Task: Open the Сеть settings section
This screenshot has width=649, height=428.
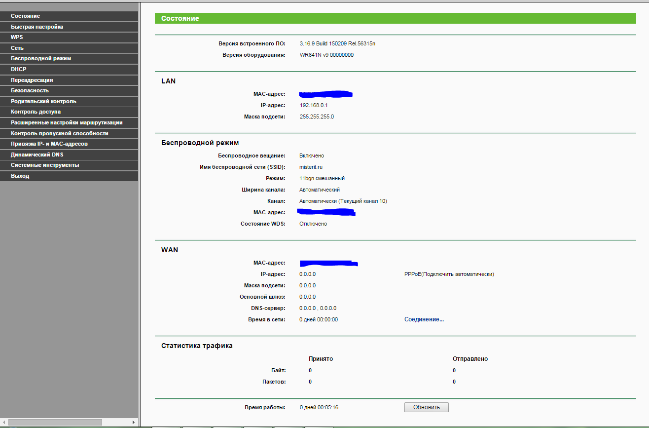Action: 17,48
